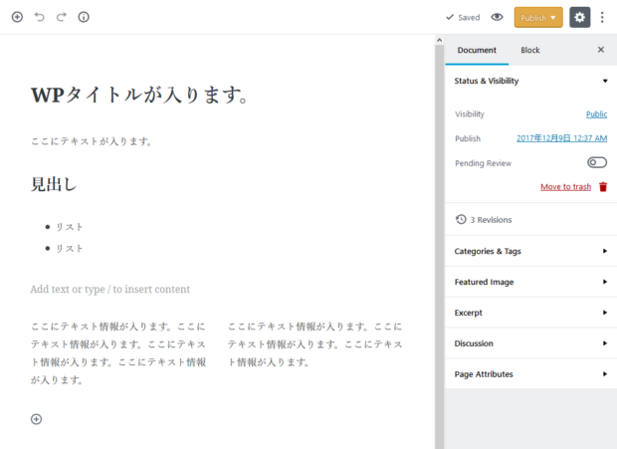Click the editor scrollbar up arrow
The height and width of the screenshot is (449, 617).
439,40
